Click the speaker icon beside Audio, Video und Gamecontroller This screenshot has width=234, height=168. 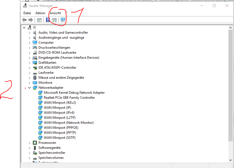(35, 33)
